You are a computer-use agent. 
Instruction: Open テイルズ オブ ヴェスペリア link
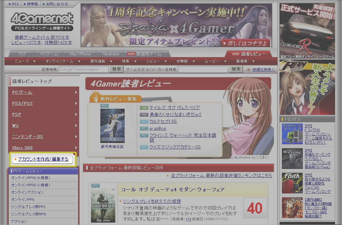click(x=175, y=108)
